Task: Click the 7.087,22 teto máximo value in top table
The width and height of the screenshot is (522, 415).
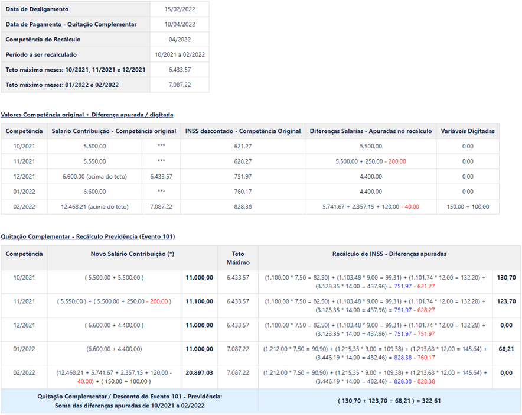Action: coord(180,85)
